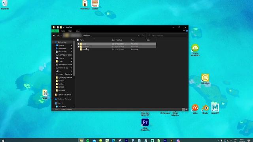Screen dimensions: 253x142
Task: Open the Home ribbon tab
Action: [x=63, y=31]
